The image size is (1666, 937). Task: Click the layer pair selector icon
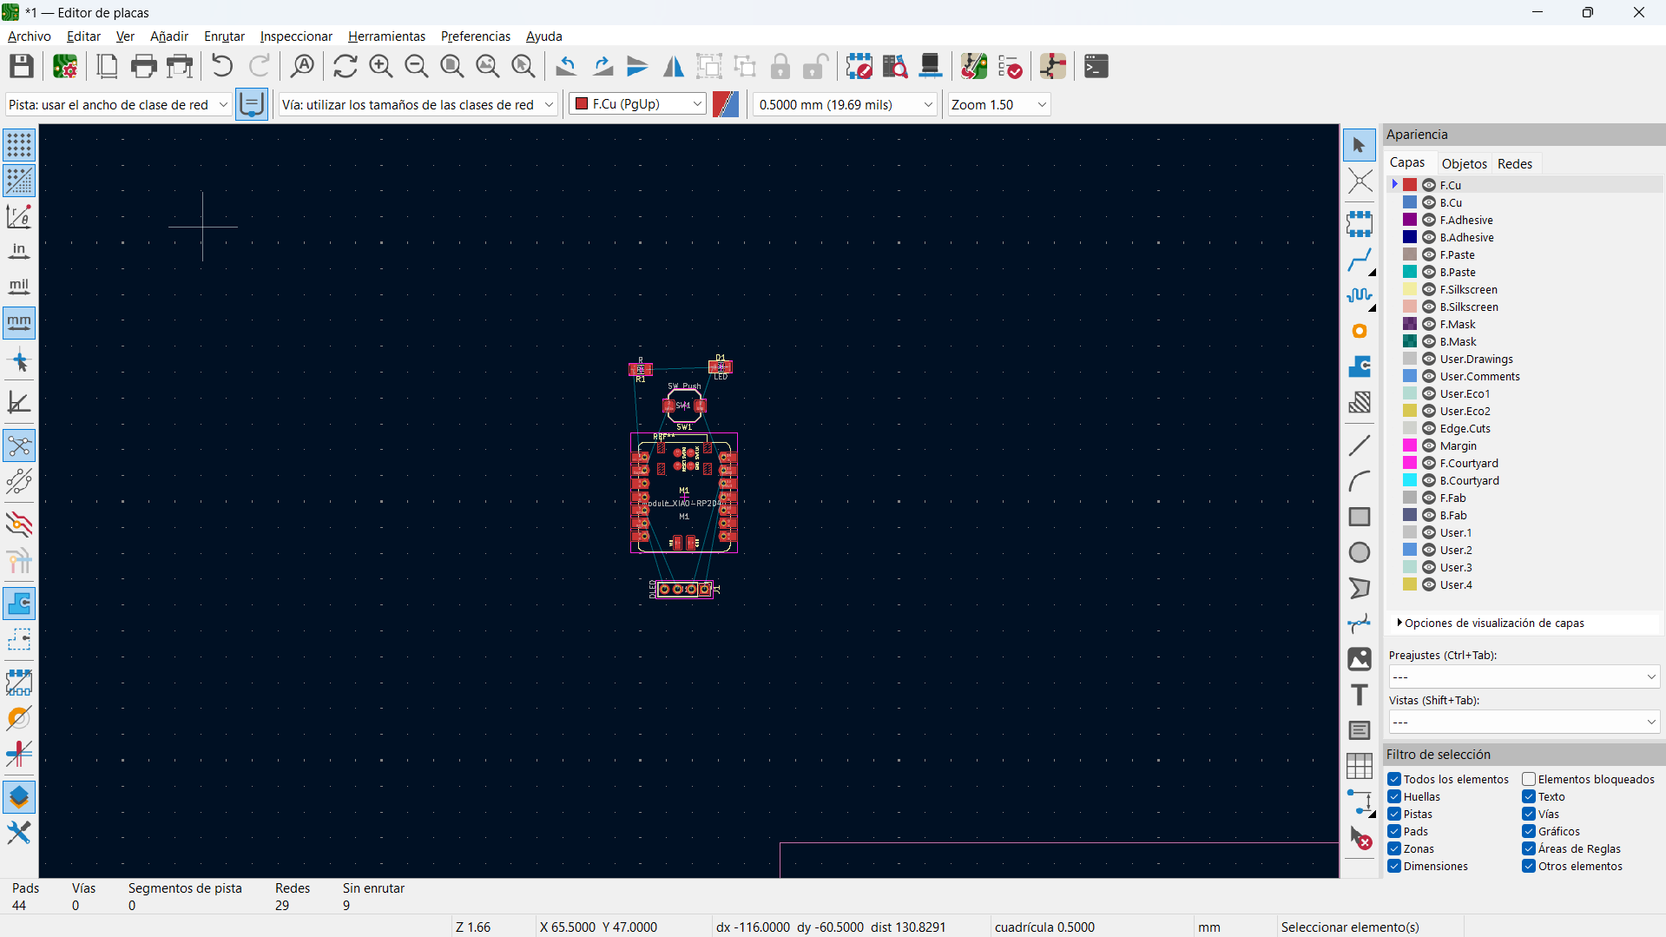[726, 104]
